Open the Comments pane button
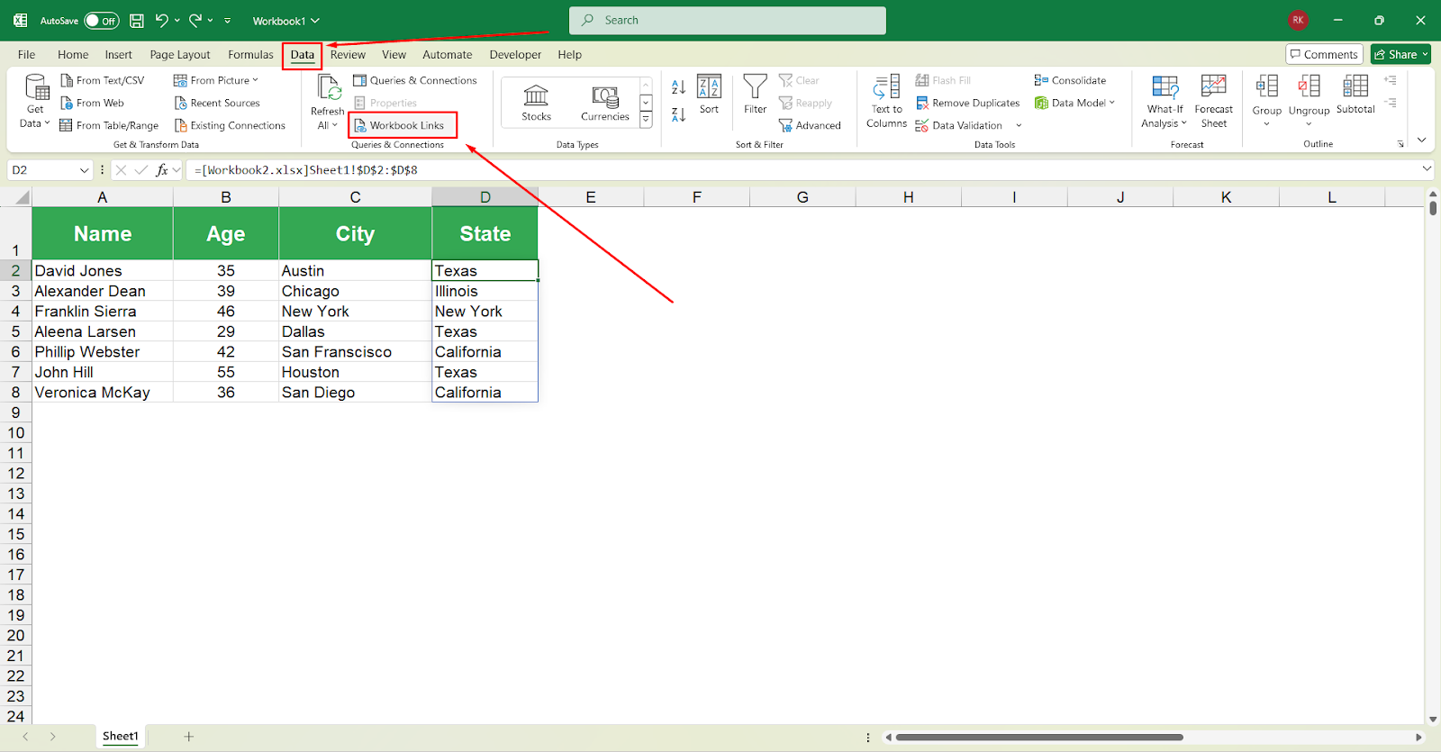This screenshot has height=752, width=1441. coord(1324,54)
